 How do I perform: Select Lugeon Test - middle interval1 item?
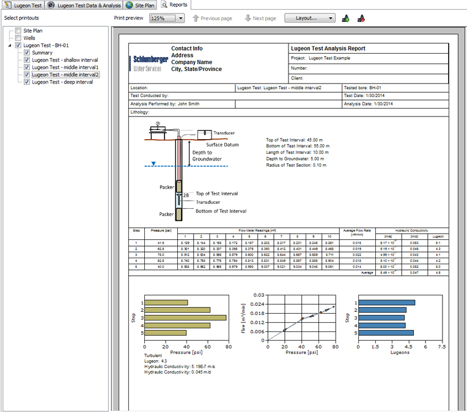[x=65, y=67]
